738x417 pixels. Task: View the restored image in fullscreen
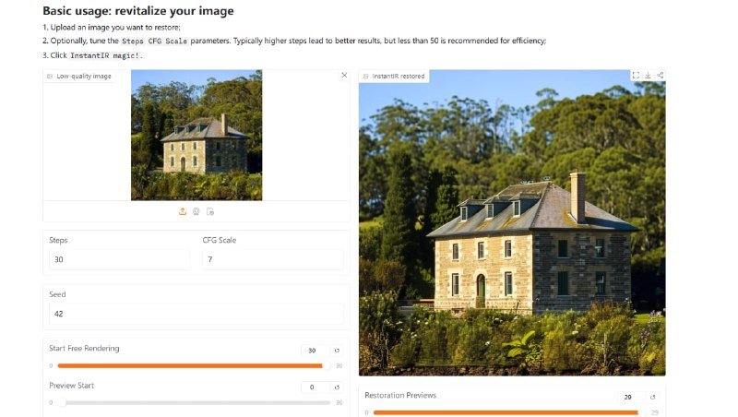(636, 76)
